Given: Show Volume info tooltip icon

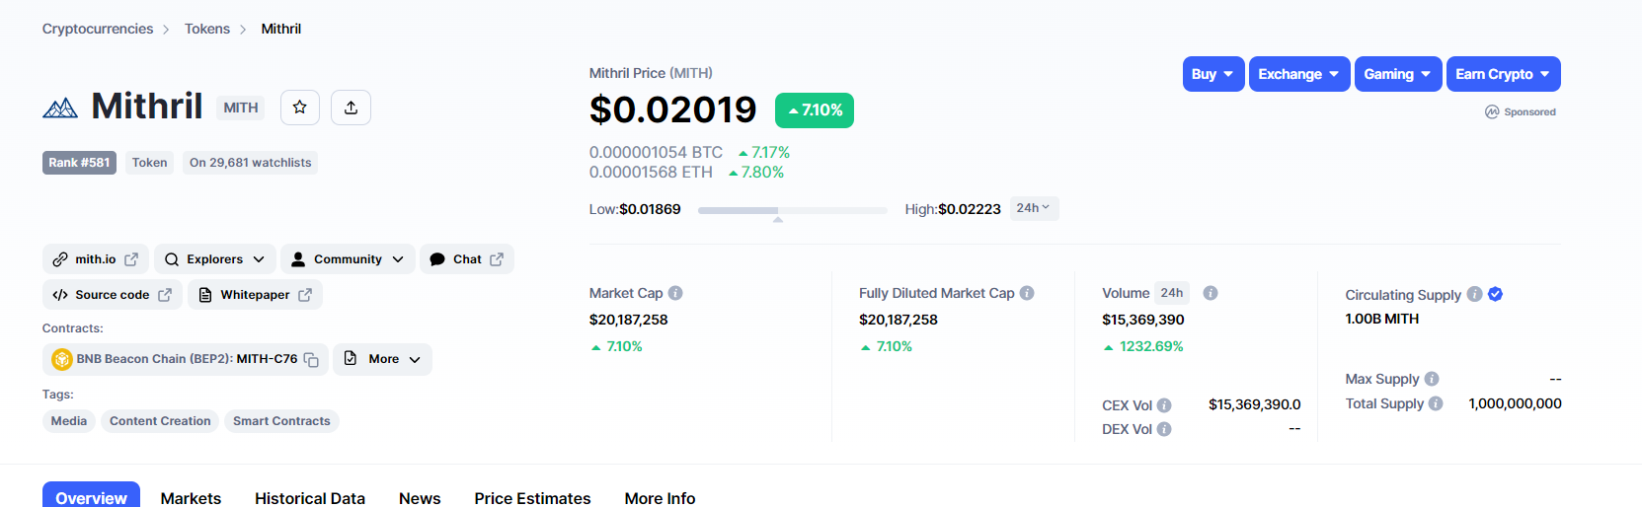Looking at the screenshot, I should [1211, 293].
